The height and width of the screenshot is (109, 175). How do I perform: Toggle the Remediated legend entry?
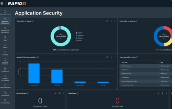[x=79, y=39]
